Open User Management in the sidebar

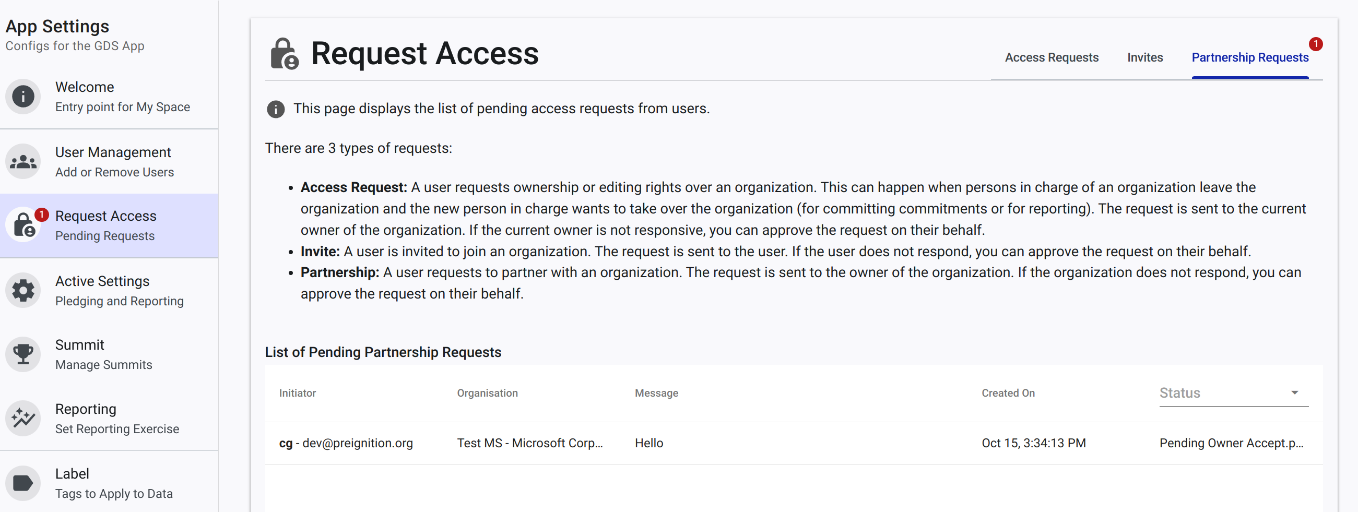(x=109, y=162)
